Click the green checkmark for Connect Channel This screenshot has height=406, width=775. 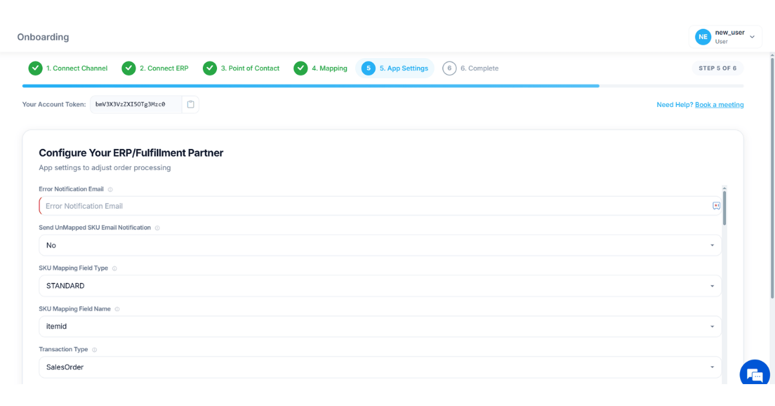pos(35,68)
